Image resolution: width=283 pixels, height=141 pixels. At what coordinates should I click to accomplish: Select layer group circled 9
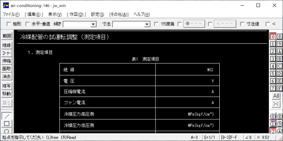(280, 124)
